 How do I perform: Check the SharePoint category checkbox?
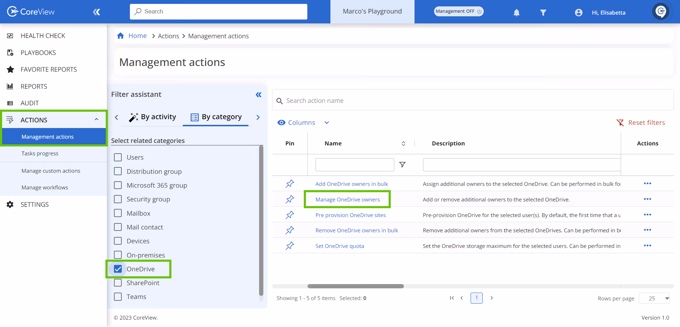point(118,283)
